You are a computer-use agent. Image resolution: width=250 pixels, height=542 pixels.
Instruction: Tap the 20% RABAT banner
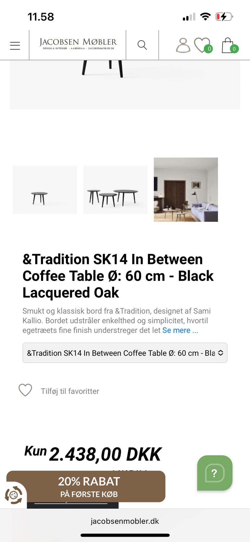[89, 486]
